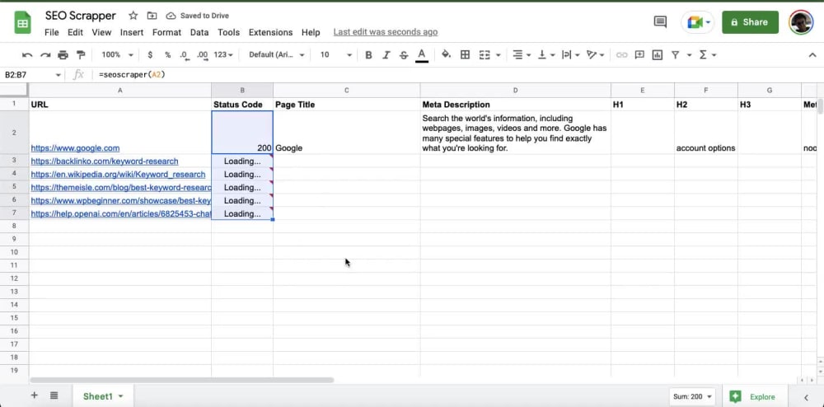Click the All Sheets list icon

point(54,395)
